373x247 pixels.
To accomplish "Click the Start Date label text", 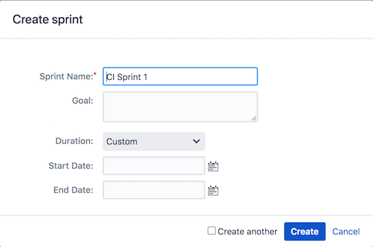I will (x=71, y=166).
